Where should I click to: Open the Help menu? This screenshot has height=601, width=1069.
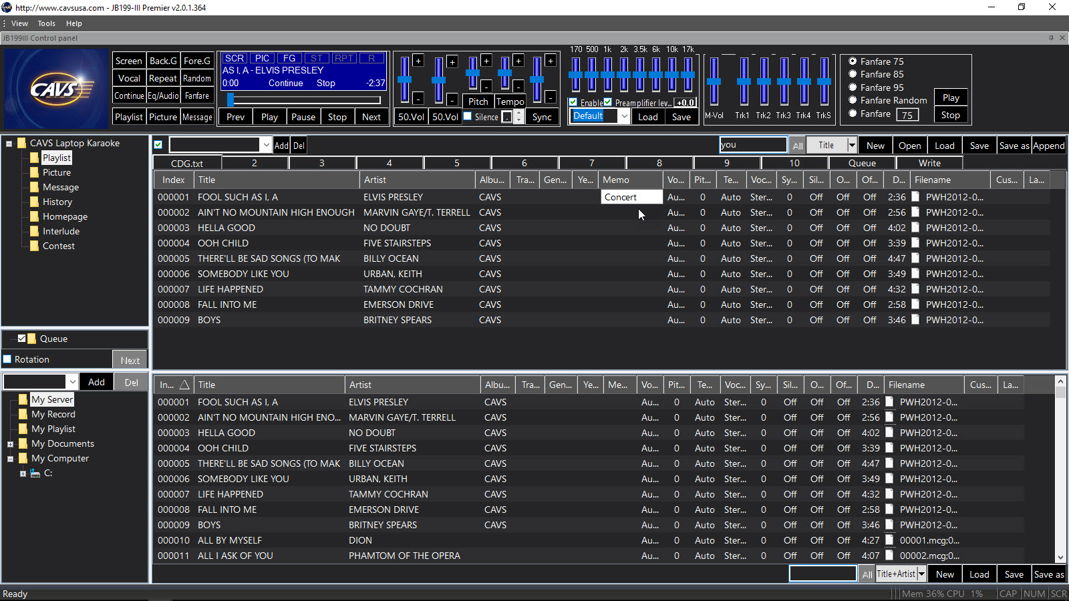click(74, 23)
